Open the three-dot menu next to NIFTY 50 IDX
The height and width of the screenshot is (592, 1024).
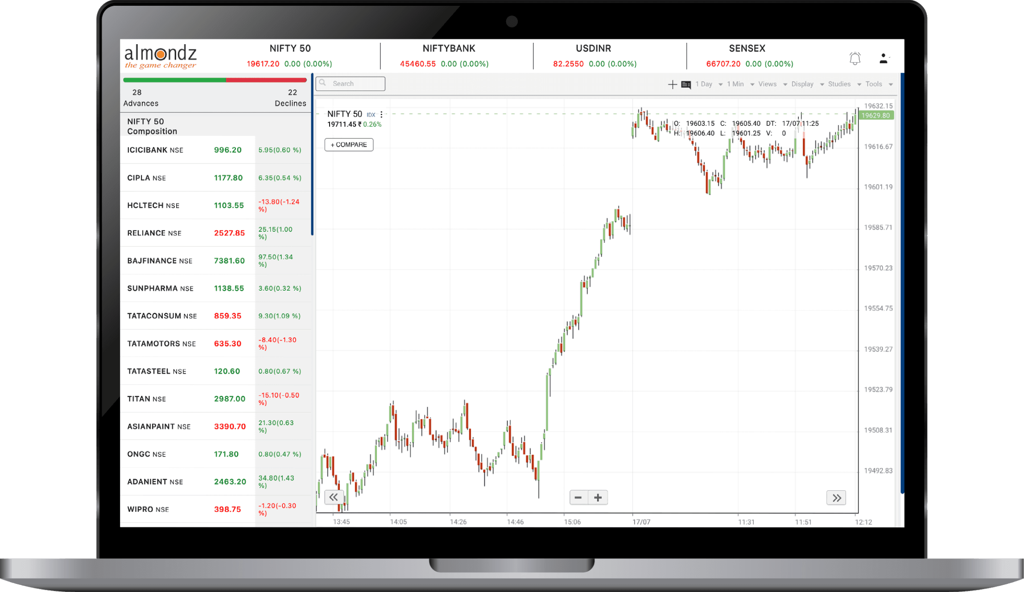381,115
